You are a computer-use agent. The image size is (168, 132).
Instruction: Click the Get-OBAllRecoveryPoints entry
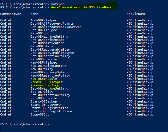tap(52, 24)
